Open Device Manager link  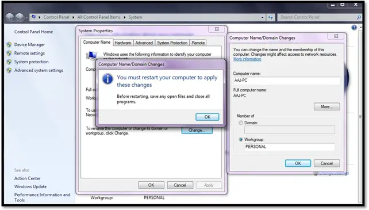[x=29, y=44]
